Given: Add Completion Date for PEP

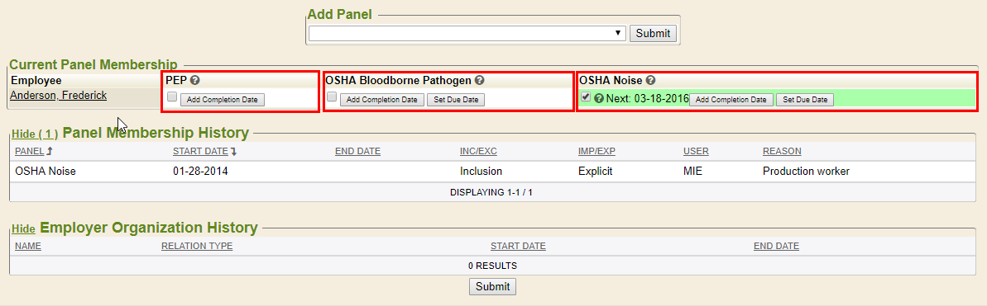Looking at the screenshot, I should tap(223, 100).
